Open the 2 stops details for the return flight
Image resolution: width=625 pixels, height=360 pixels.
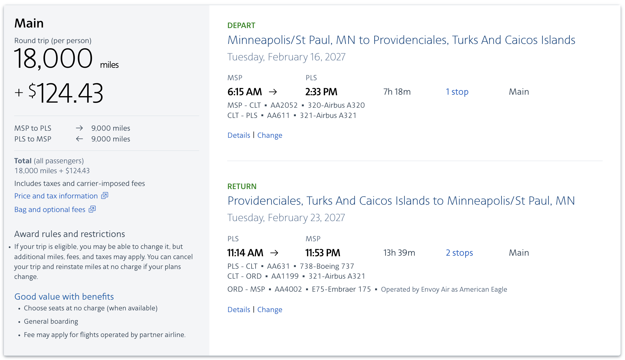(x=459, y=253)
